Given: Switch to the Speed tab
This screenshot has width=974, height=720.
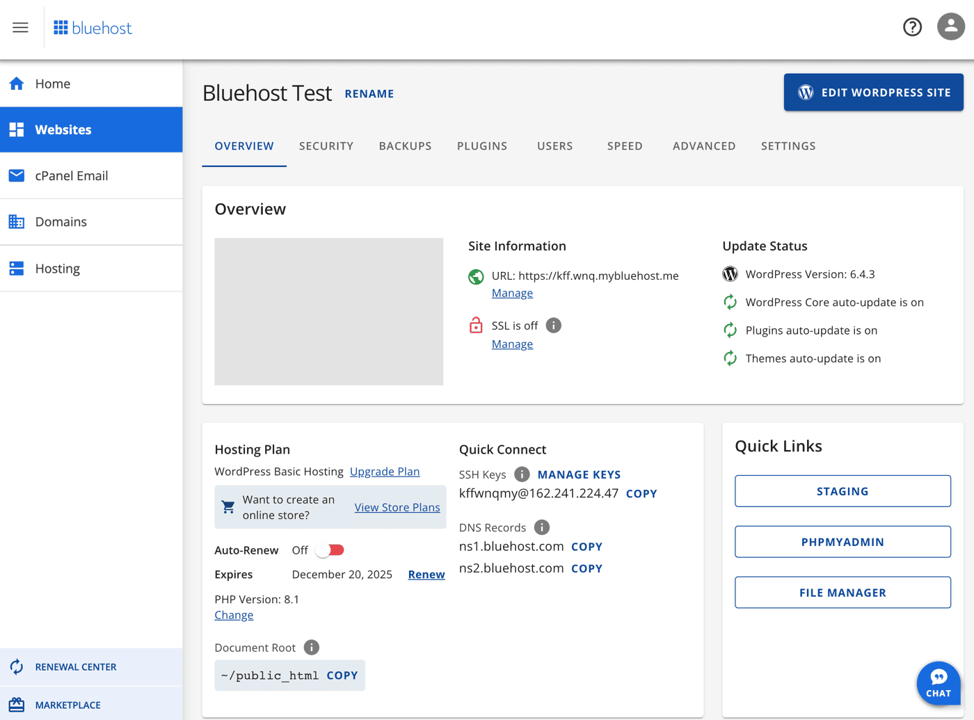Looking at the screenshot, I should 625,146.
